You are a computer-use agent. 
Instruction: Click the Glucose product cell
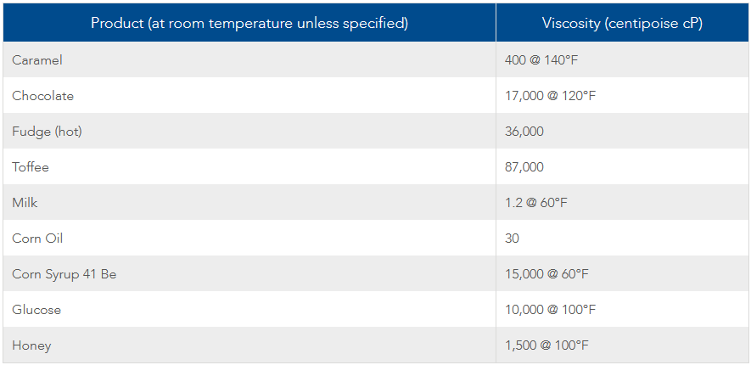pyautogui.click(x=249, y=309)
